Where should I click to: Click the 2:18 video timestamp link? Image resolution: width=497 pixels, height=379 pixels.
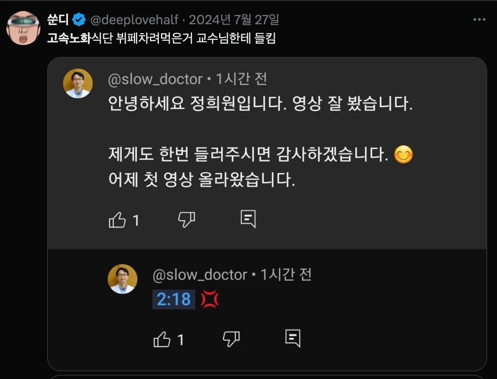click(x=174, y=299)
